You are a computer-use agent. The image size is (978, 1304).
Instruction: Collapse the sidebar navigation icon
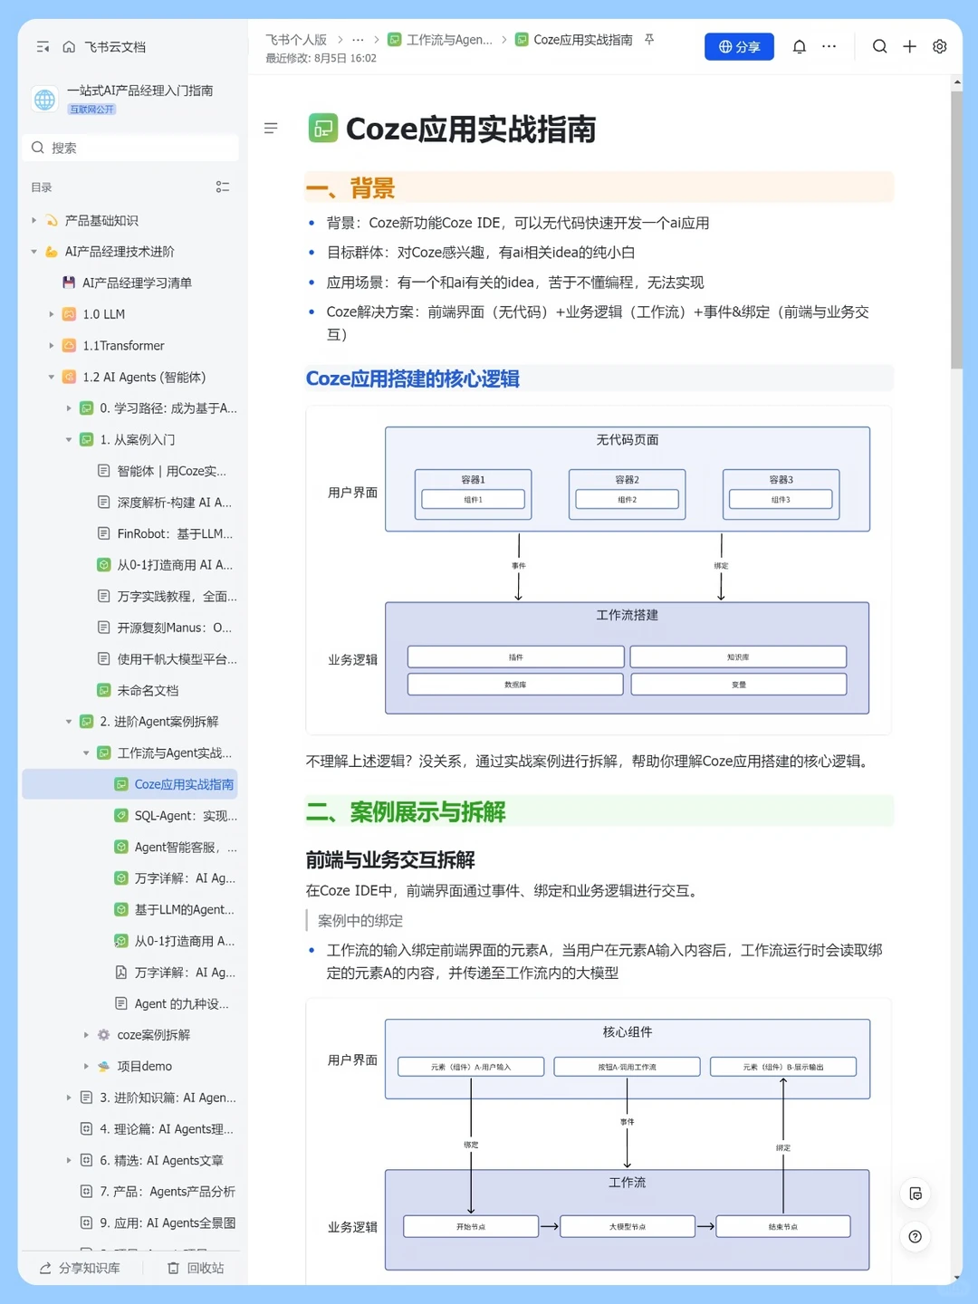43,47
